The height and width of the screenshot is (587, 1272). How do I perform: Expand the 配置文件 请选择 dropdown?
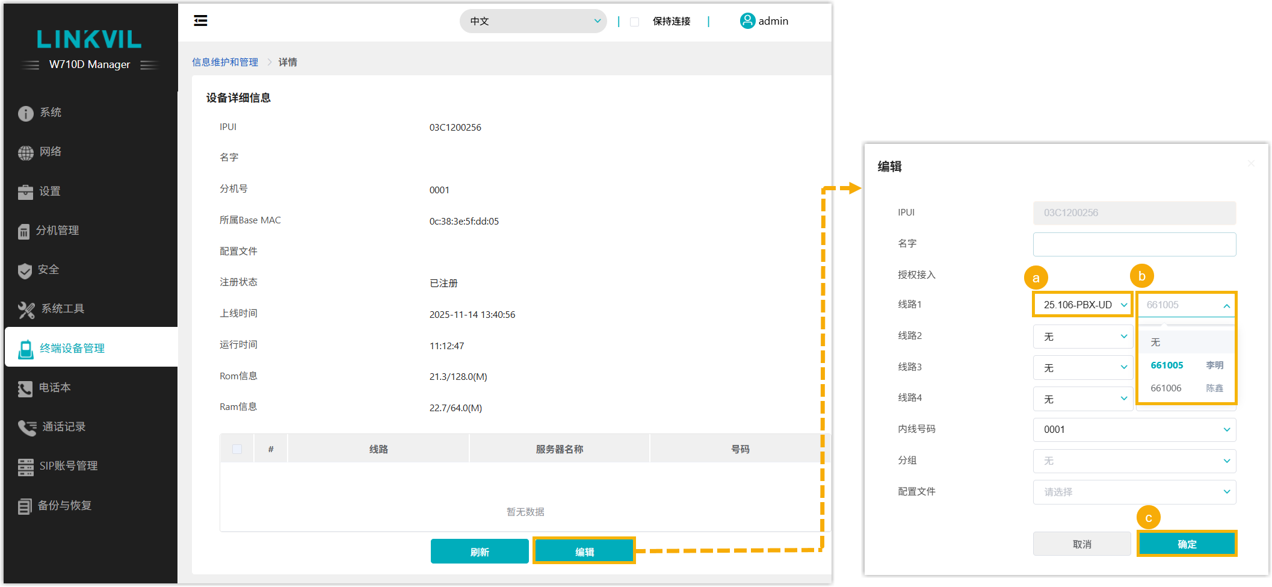[1134, 492]
